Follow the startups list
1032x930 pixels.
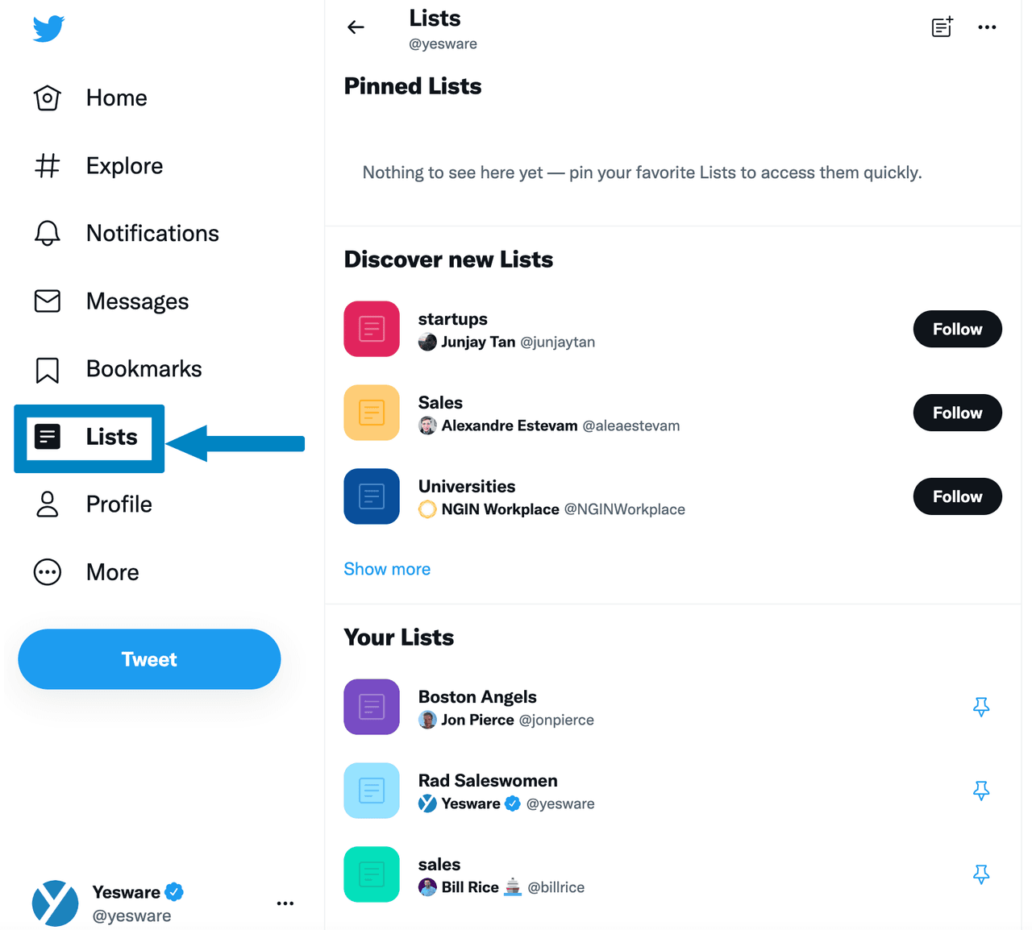point(957,329)
